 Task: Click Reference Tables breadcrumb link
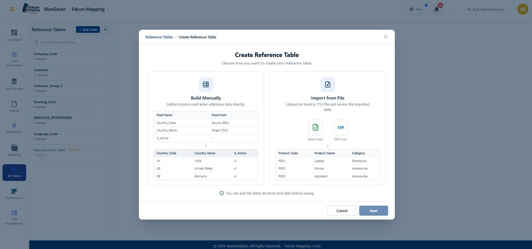click(x=159, y=37)
